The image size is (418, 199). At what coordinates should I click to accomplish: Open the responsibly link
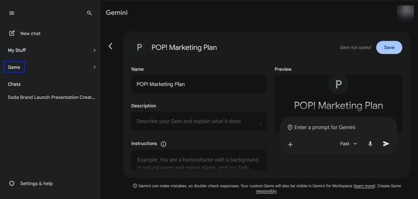coord(266,191)
